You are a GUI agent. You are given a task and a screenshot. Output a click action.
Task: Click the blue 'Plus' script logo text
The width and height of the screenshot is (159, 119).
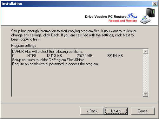132,16
